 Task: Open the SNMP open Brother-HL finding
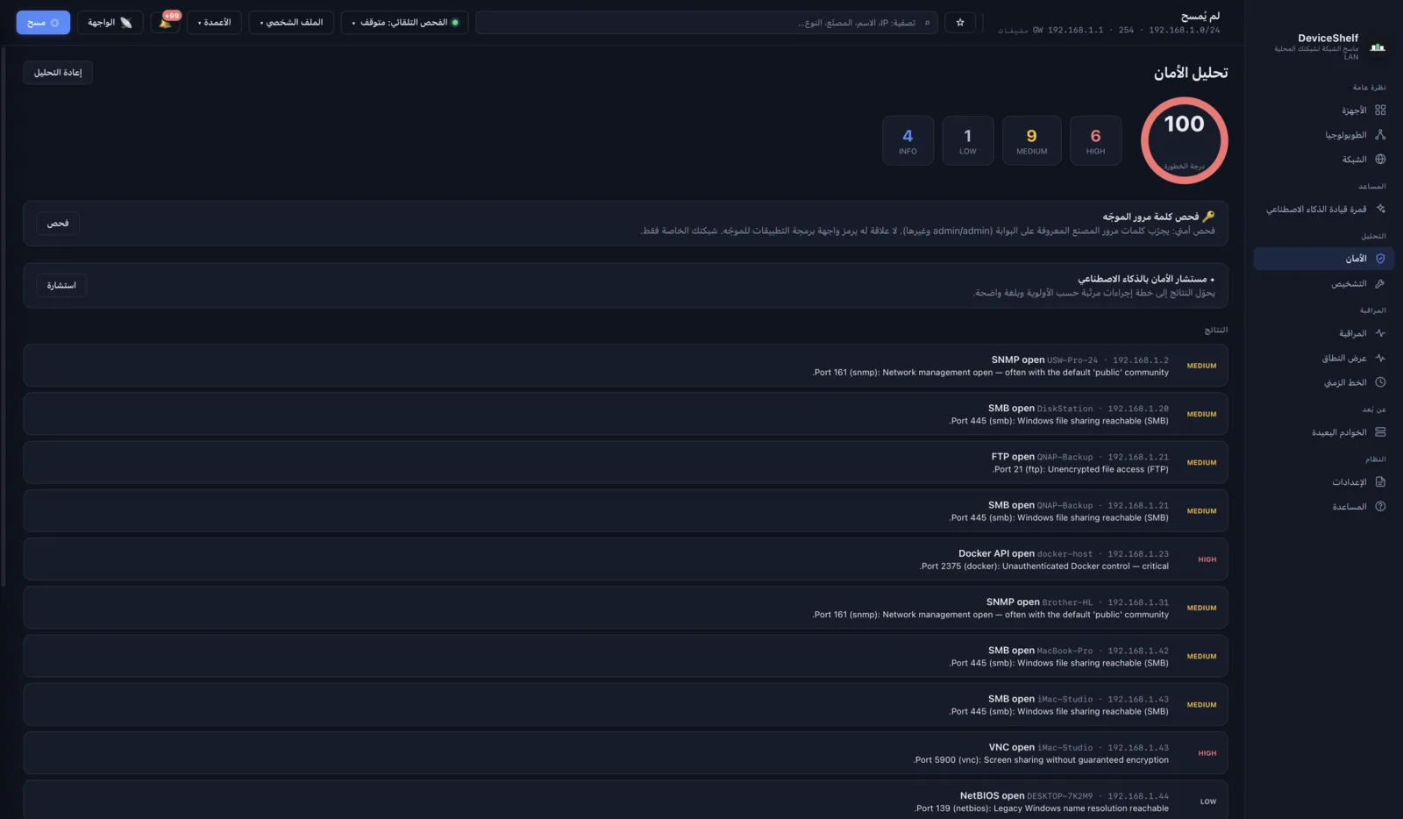pos(625,608)
